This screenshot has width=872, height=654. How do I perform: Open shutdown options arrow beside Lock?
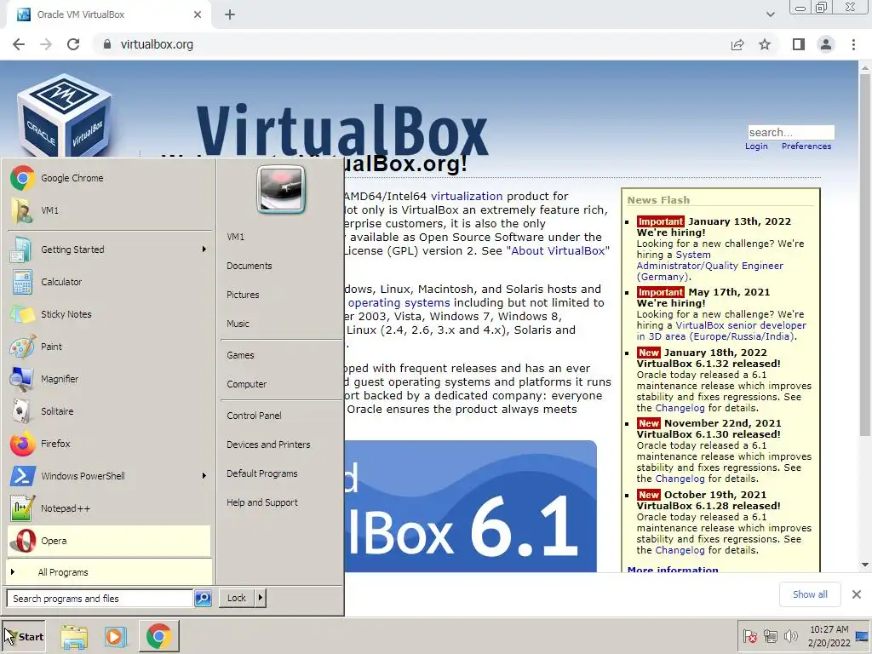[261, 598]
